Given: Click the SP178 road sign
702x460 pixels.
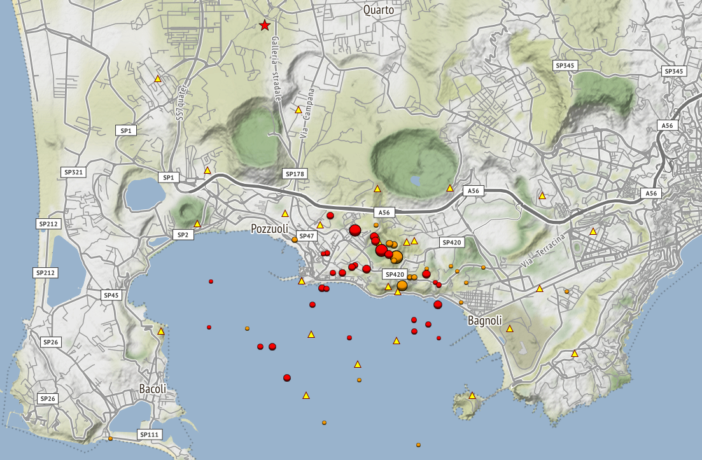Looking at the screenshot, I should pos(295,174).
